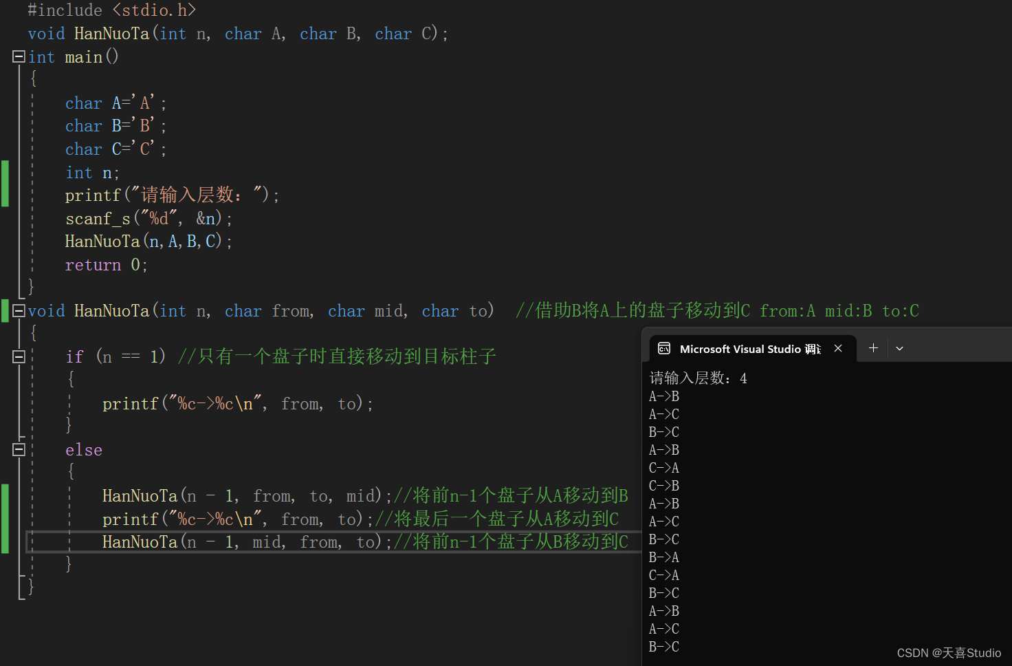Click the return 0; statement
The image size is (1012, 666).
[106, 265]
